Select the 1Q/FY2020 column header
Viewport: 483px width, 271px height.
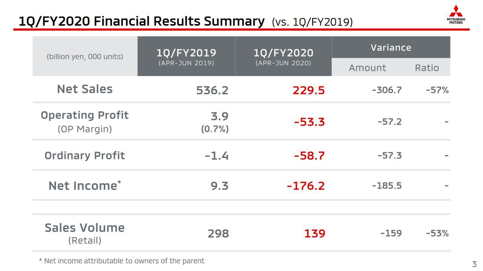pos(283,56)
